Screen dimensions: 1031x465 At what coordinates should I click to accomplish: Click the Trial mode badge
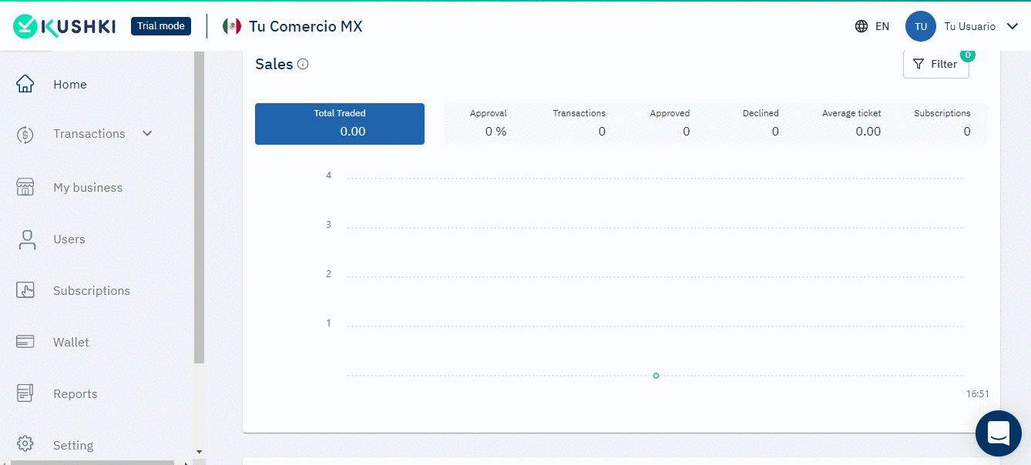(x=161, y=26)
